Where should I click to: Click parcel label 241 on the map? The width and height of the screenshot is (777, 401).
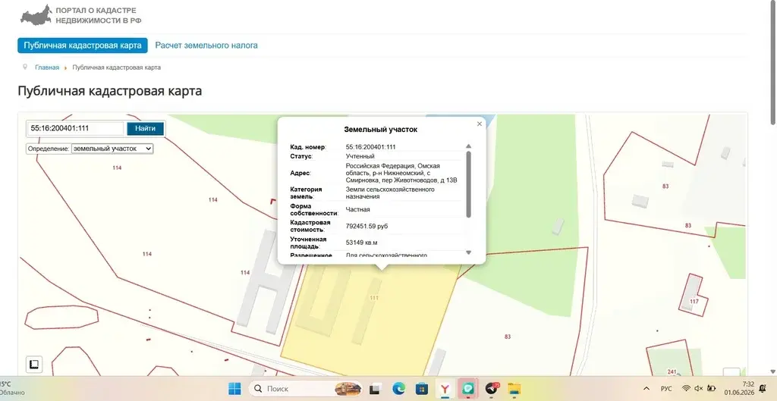click(672, 372)
